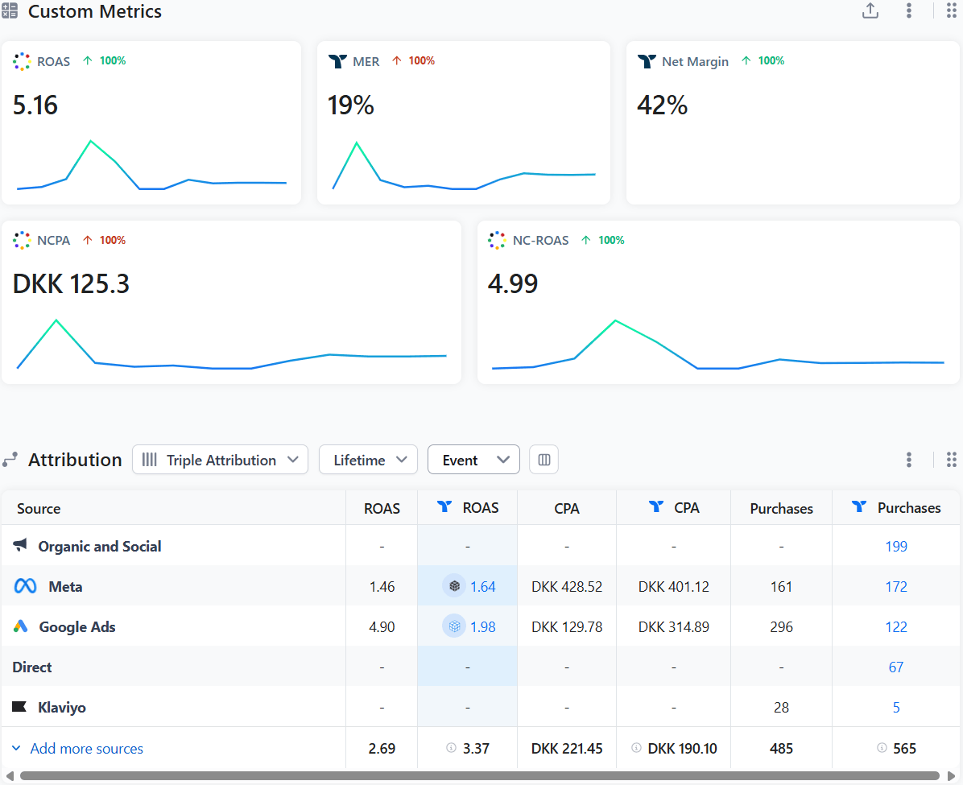Screen dimensions: 963x785
Task: Expand the Add more sources chevron
Action: 17,748
